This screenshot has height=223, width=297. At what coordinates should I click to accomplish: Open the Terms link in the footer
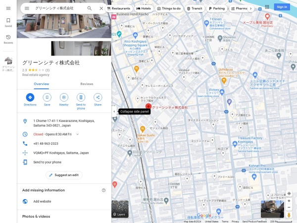225,222
